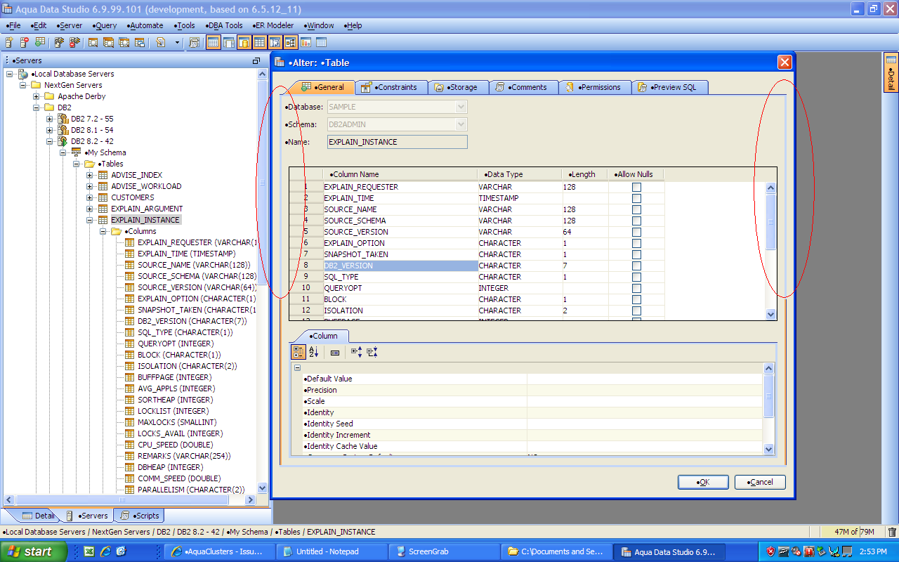This screenshot has height=562, width=899.
Task: Click the show description icon in Column panel
Action: click(x=335, y=353)
